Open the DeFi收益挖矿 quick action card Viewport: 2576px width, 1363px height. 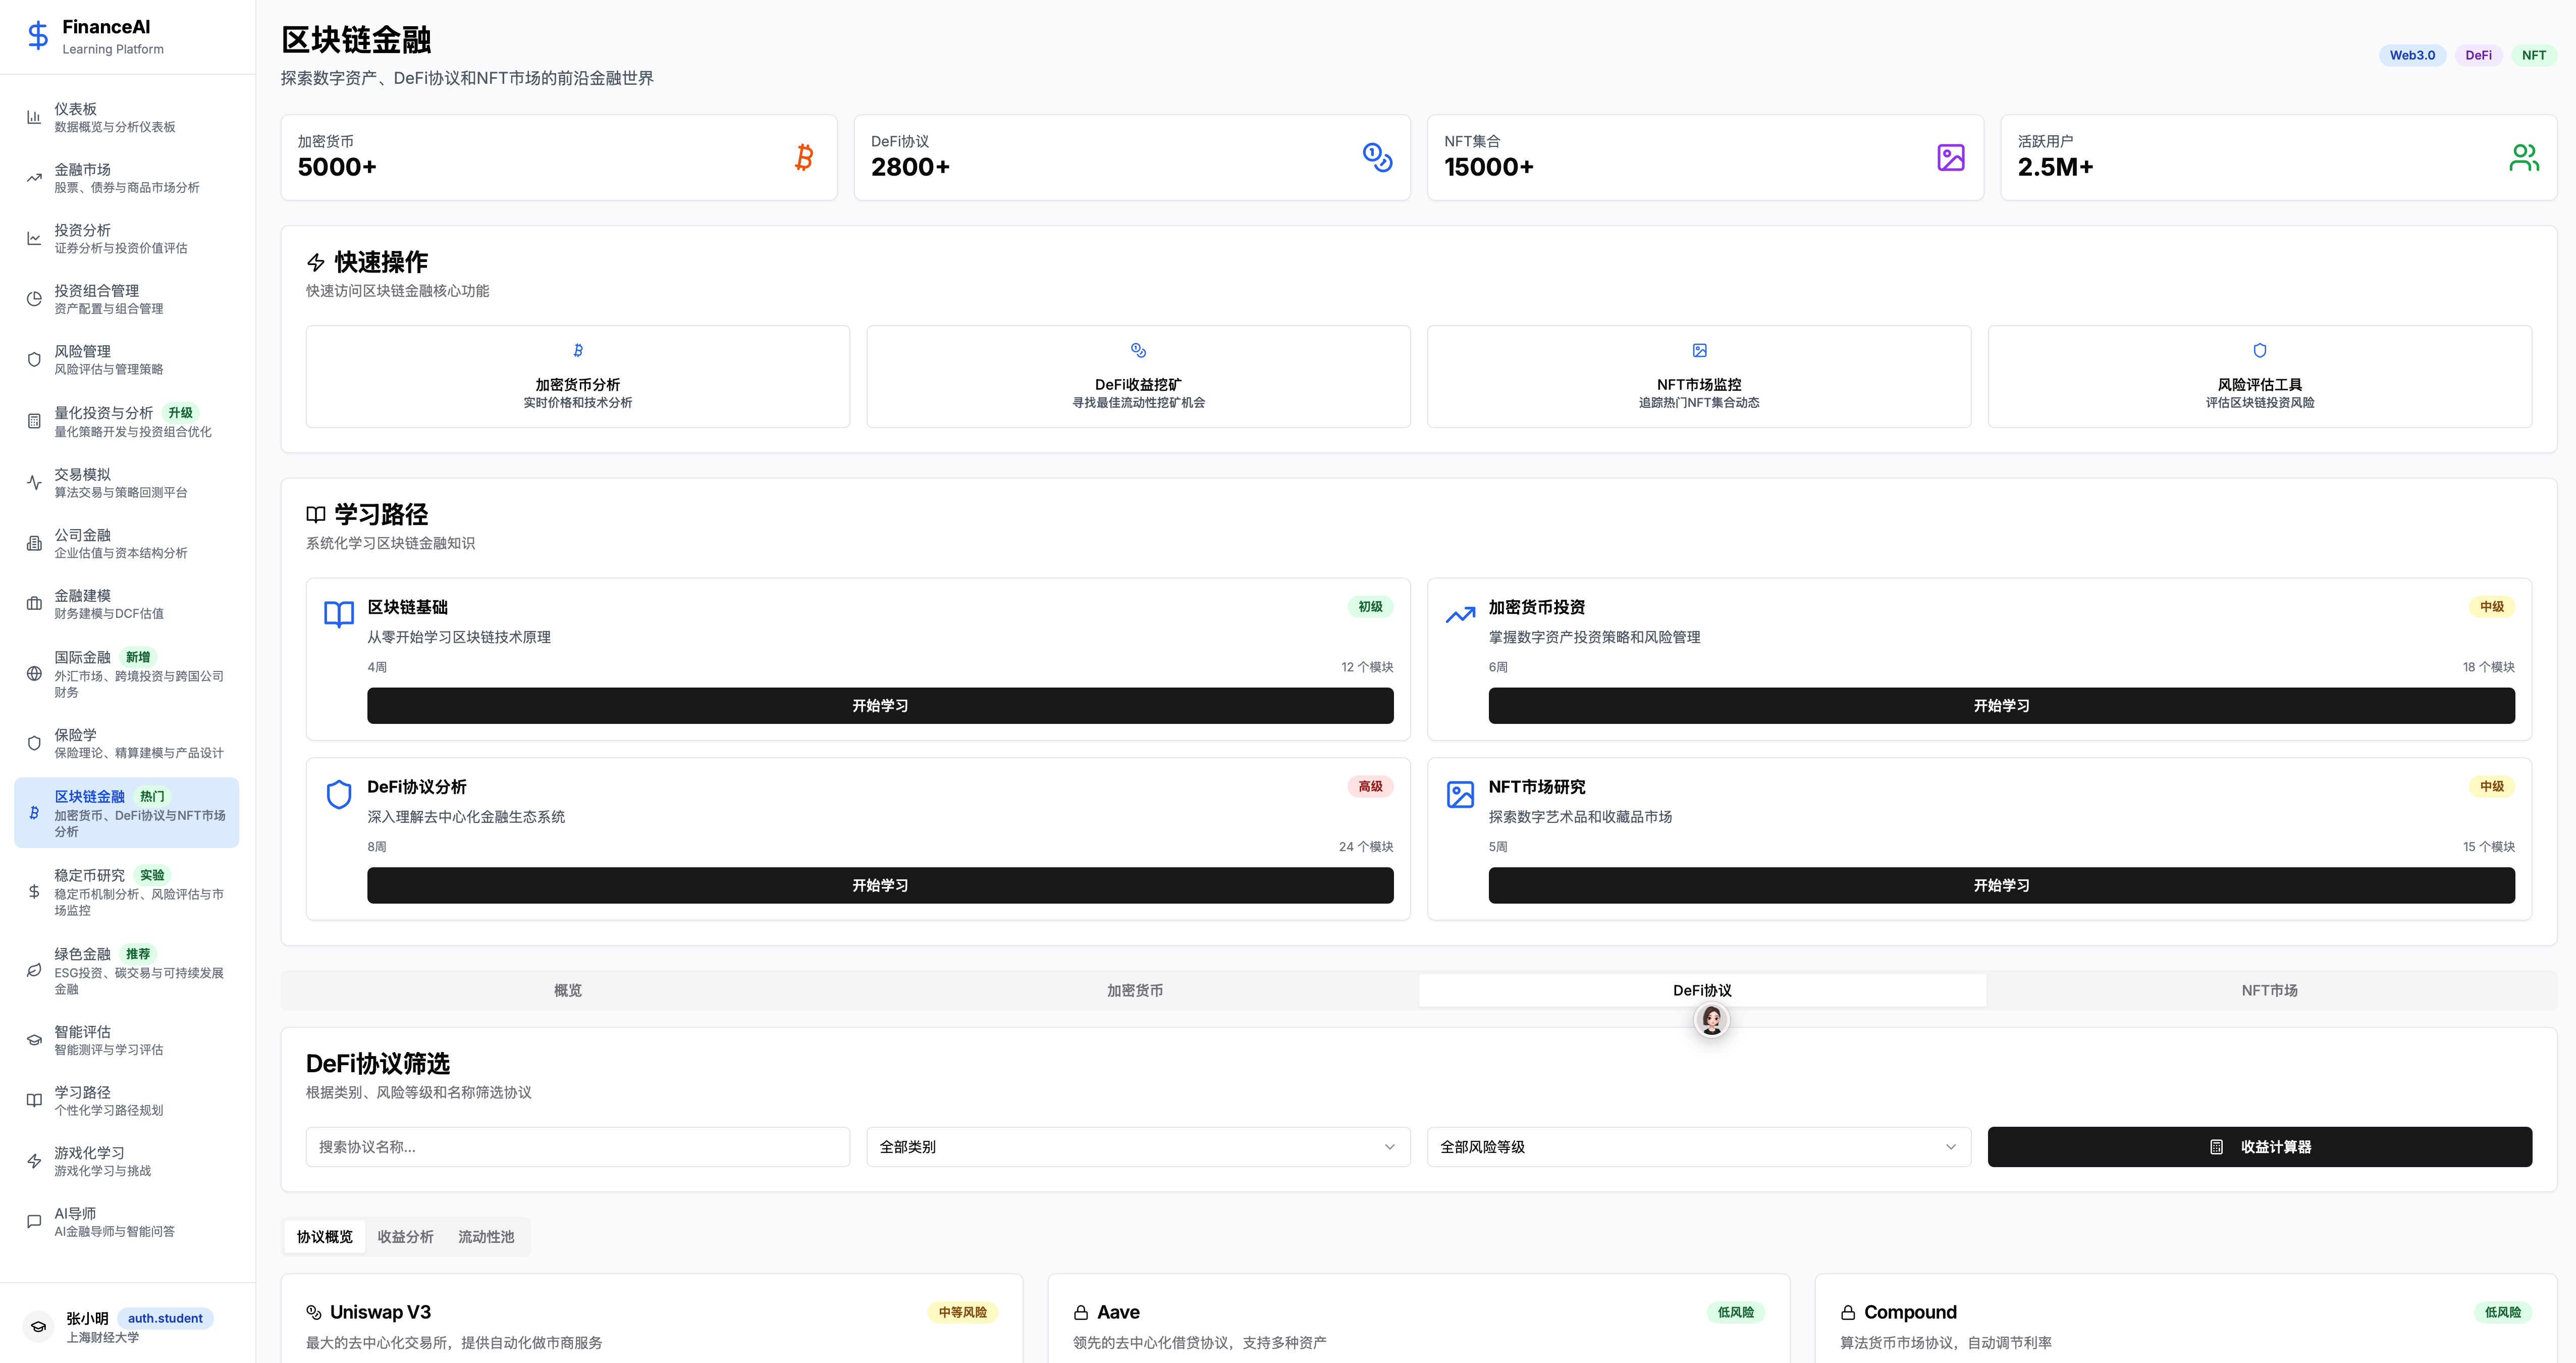point(1137,377)
